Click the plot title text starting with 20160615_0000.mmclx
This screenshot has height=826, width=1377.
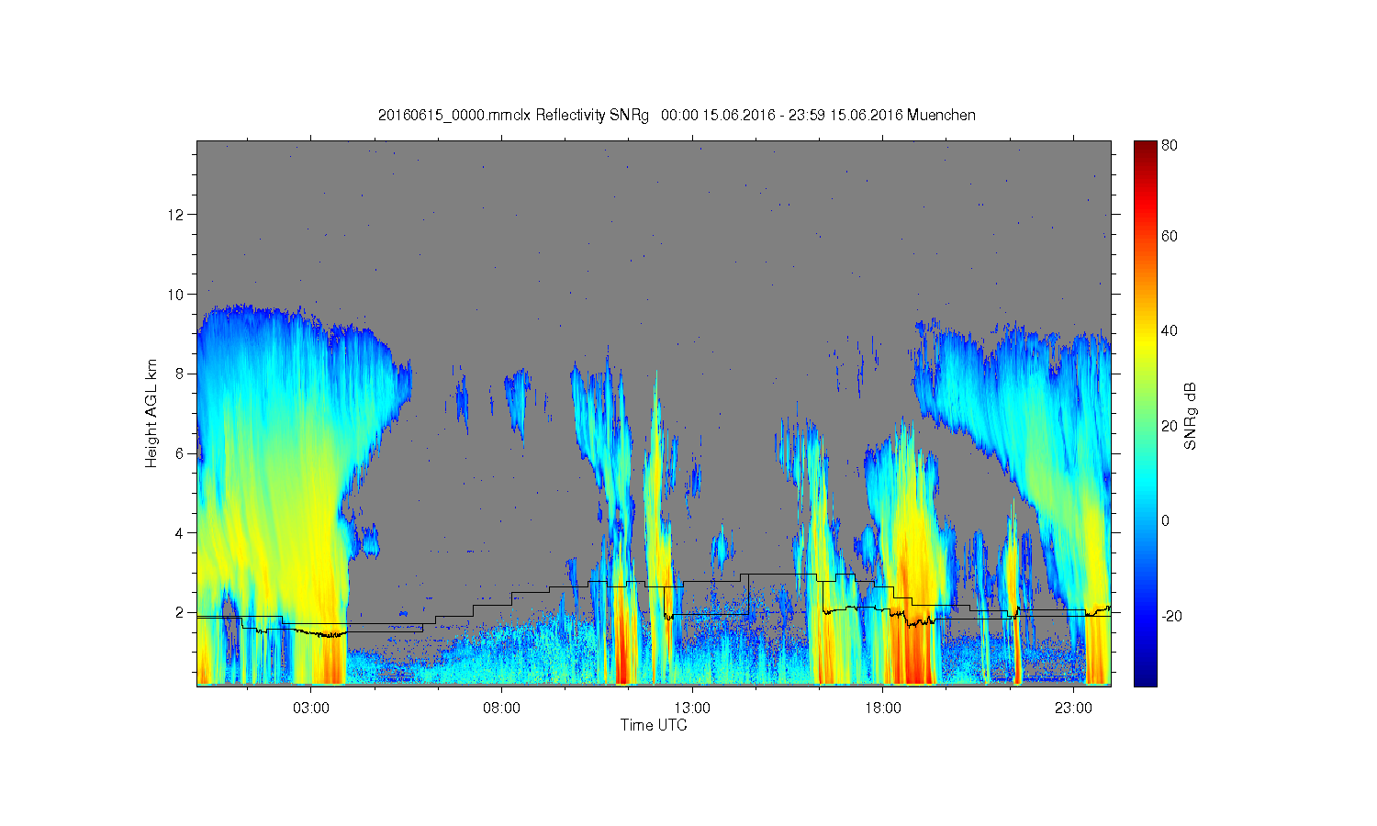coord(677,115)
